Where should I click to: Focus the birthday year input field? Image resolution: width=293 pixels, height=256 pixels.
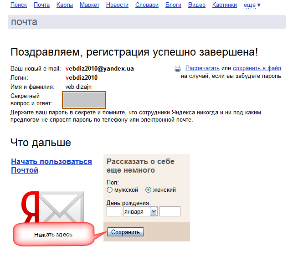click(x=170, y=211)
